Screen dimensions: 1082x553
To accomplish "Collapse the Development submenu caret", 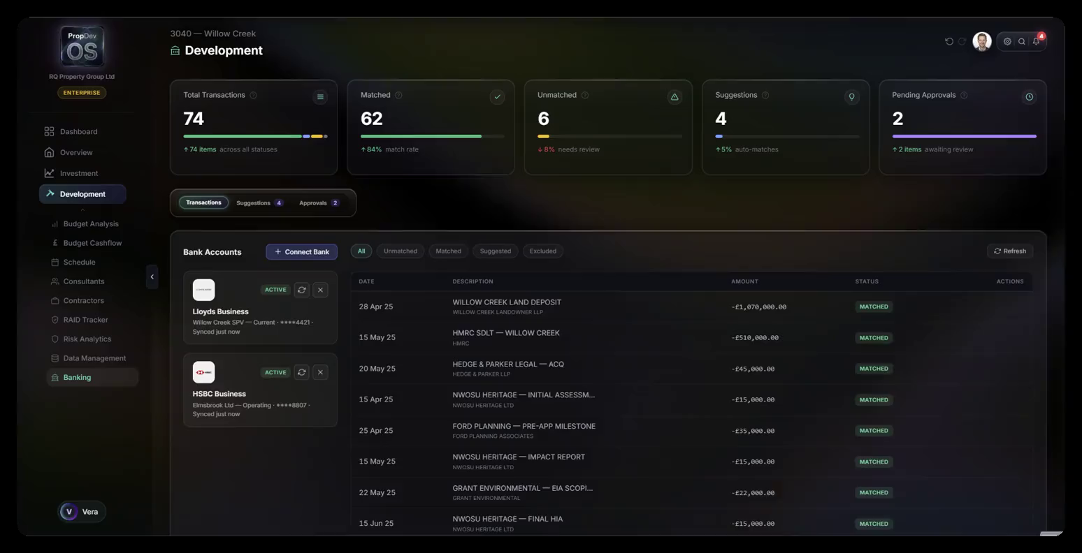I will pyautogui.click(x=82, y=209).
